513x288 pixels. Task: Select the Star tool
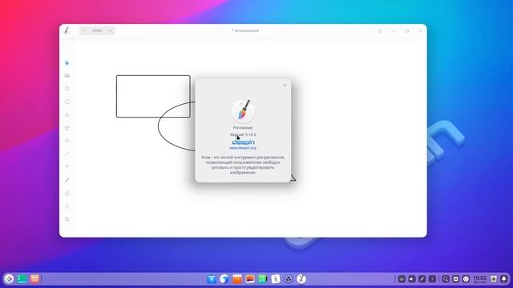pos(67,128)
